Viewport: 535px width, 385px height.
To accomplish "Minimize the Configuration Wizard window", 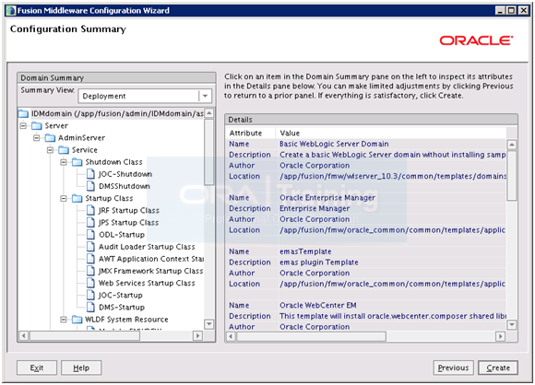I will coord(500,10).
